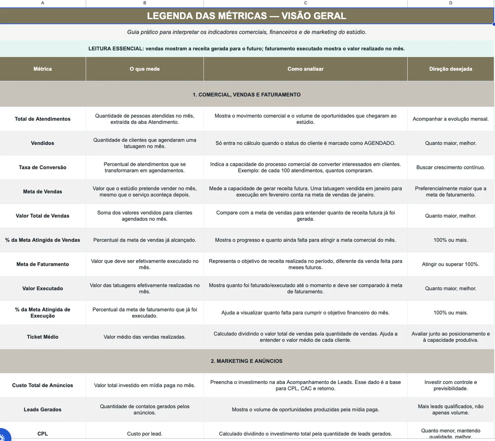Select column B header
The height and width of the screenshot is (441, 495).
pos(144,3)
